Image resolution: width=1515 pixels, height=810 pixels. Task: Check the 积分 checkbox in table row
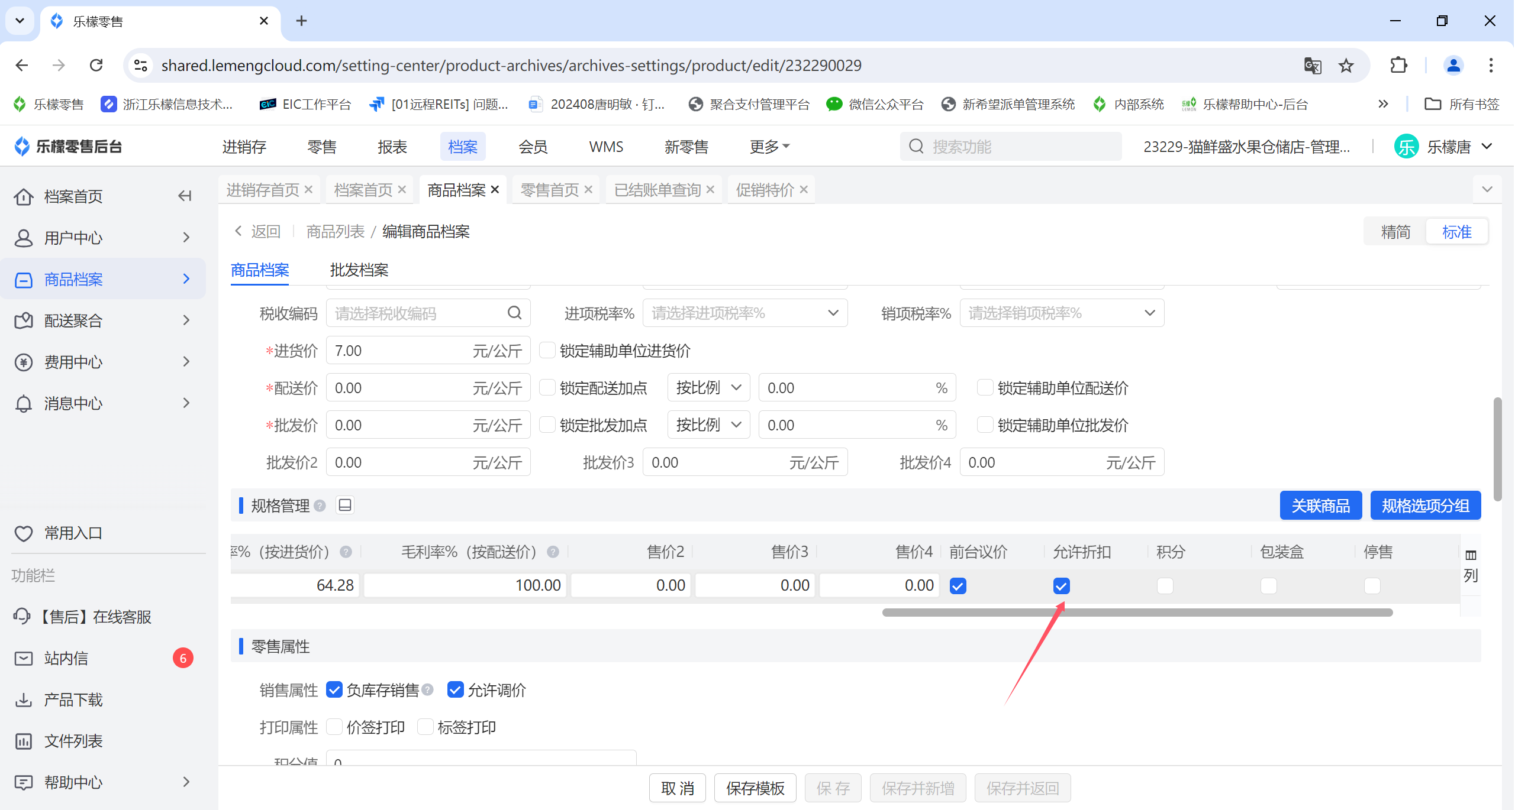click(1165, 586)
